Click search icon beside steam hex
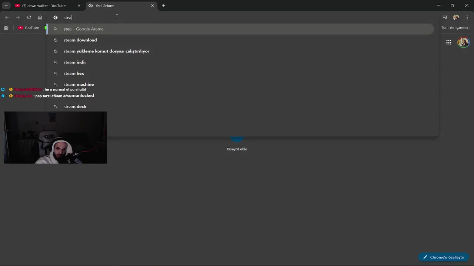The height and width of the screenshot is (266, 474). click(x=56, y=73)
